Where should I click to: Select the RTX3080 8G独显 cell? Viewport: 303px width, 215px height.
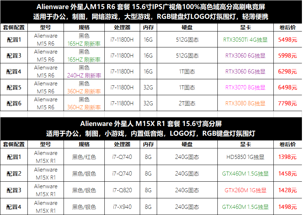coord(246,103)
